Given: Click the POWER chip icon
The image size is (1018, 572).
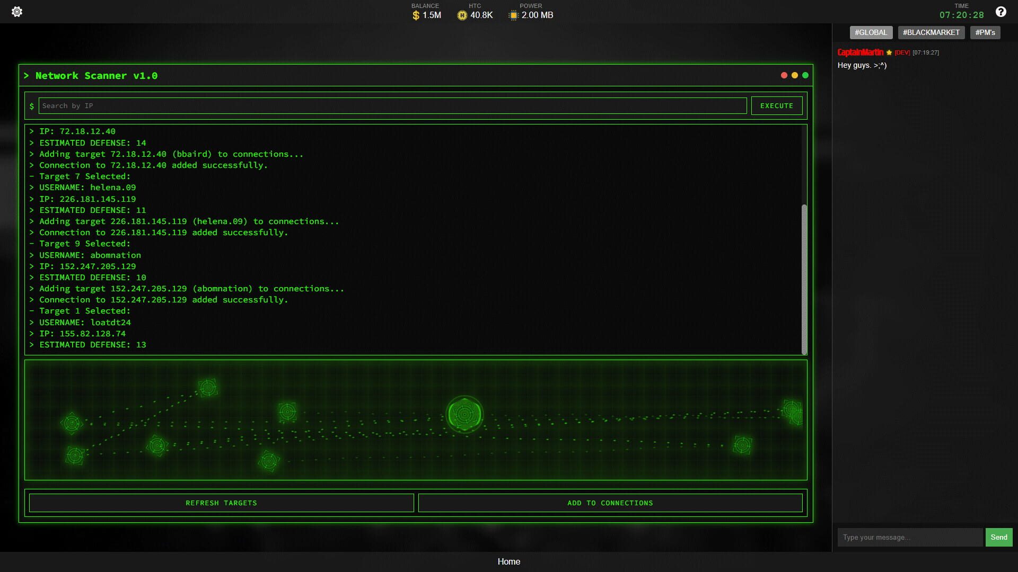Looking at the screenshot, I should (513, 15).
